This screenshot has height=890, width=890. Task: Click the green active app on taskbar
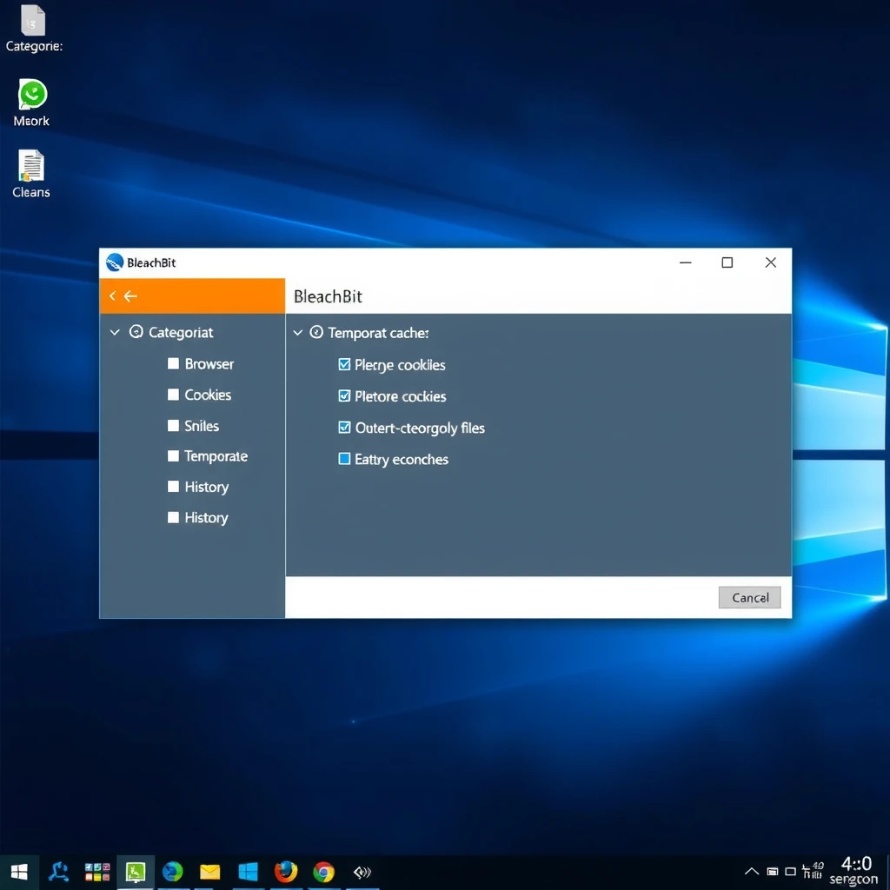[136, 872]
